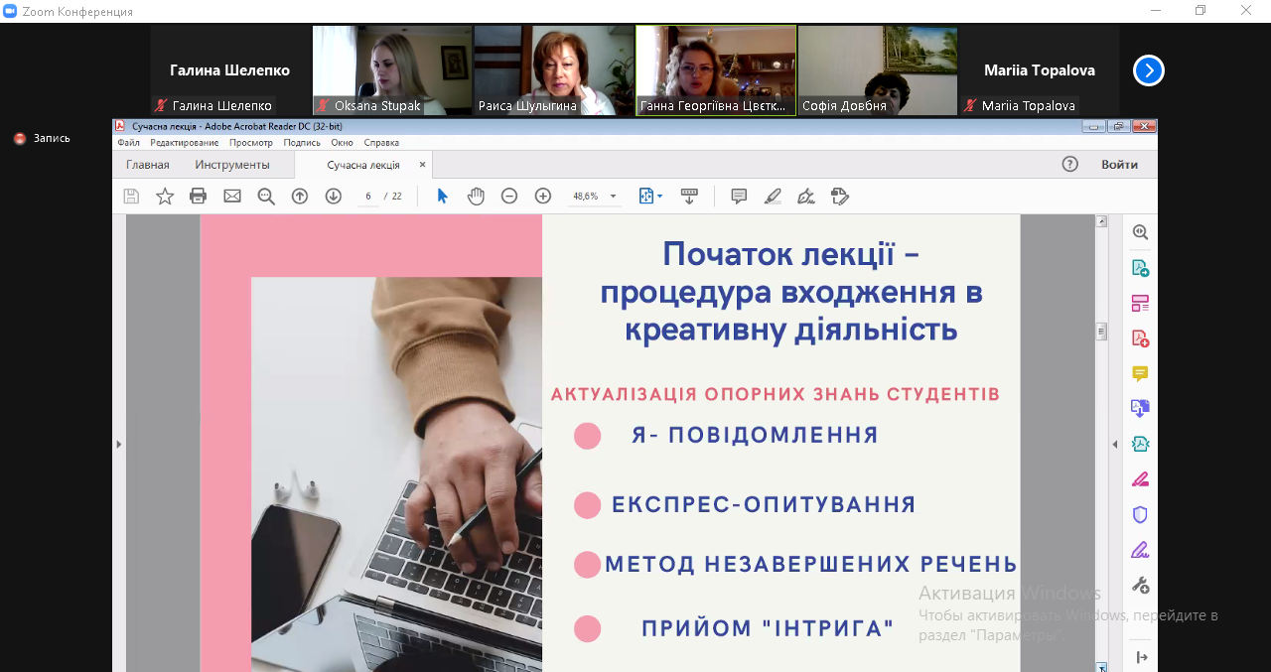The width and height of the screenshot is (1271, 672).
Task: Add a comment sticky note from toolbar
Action: [739, 197]
